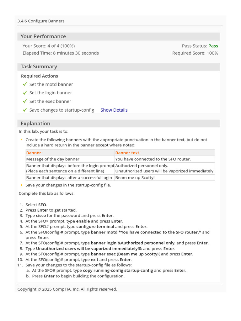Viewport: 241px width, 321px height.
Task: Select the Message of the day banner cell
Action: [x=53, y=159]
